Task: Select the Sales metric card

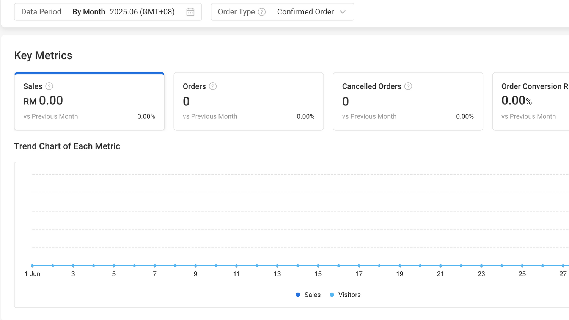Action: click(89, 102)
